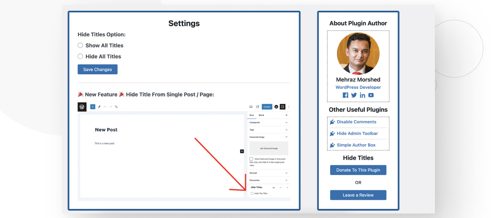
Task: Open the Simple Author Box plugin link
Action: 356,145
